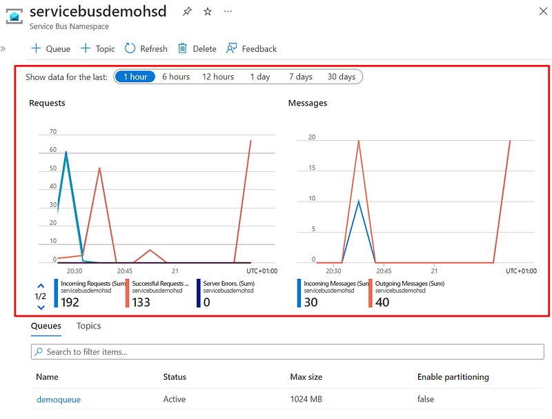This screenshot has height=419, width=552.
Task: Sort by Name column header
Action: (x=47, y=377)
